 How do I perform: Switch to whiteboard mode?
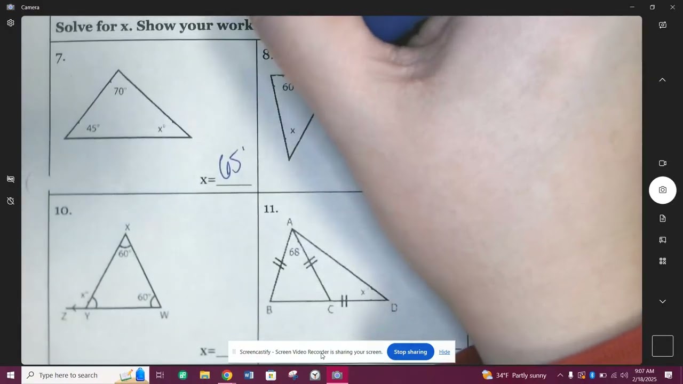663,240
